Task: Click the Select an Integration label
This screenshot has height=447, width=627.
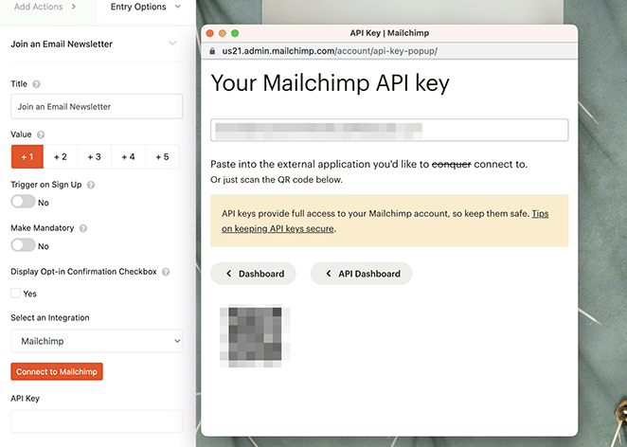Action: point(50,318)
